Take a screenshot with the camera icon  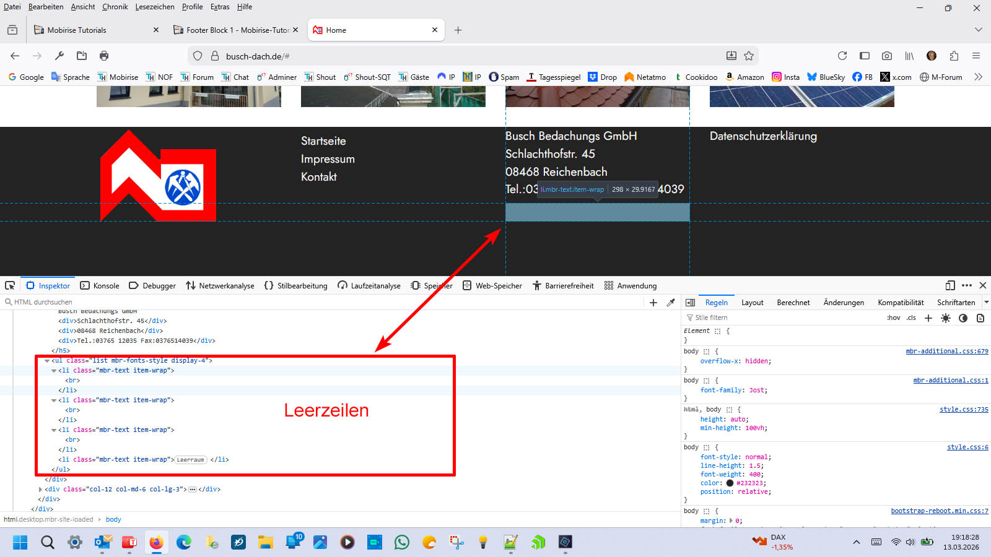point(887,56)
